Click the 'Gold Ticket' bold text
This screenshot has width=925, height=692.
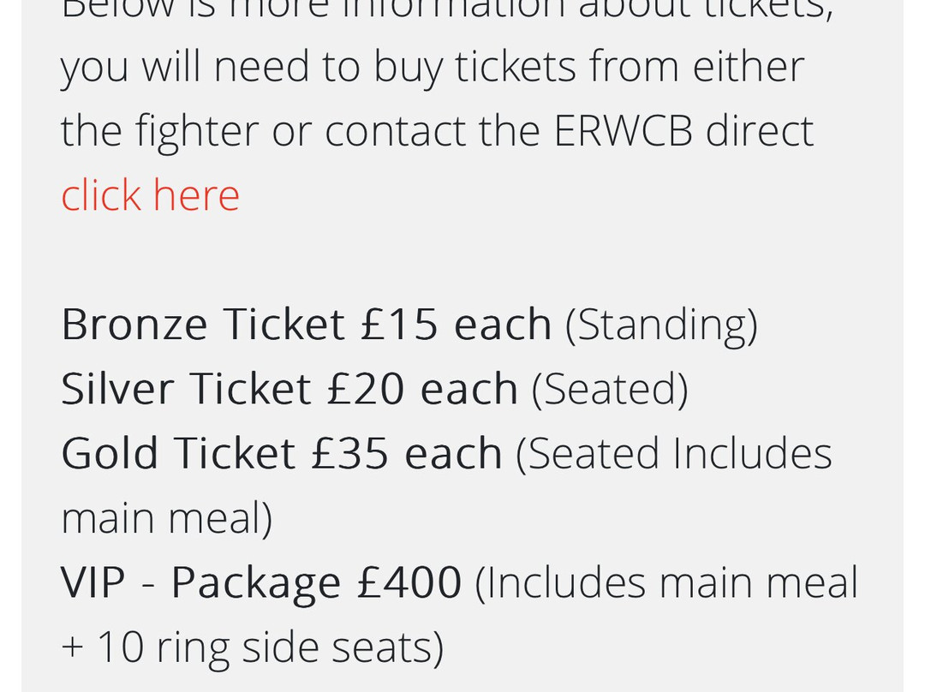point(178,453)
